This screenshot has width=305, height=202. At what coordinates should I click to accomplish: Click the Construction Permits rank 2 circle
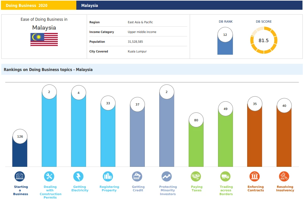[x=49, y=92]
